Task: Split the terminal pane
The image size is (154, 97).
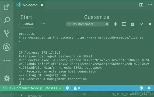Action: click(x=124, y=24)
